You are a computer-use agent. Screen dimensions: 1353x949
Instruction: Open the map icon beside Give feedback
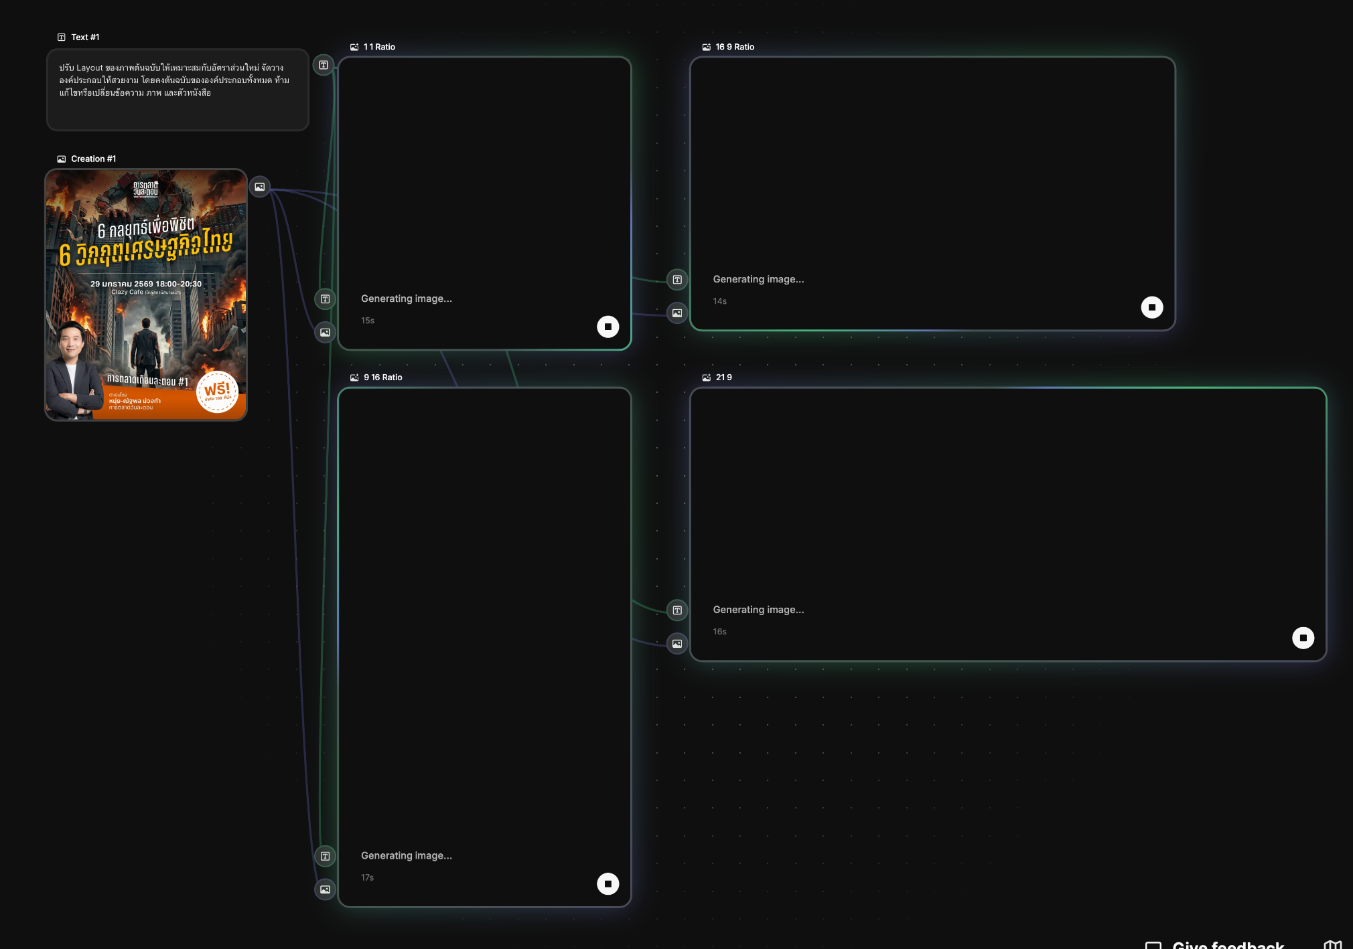click(1332, 944)
